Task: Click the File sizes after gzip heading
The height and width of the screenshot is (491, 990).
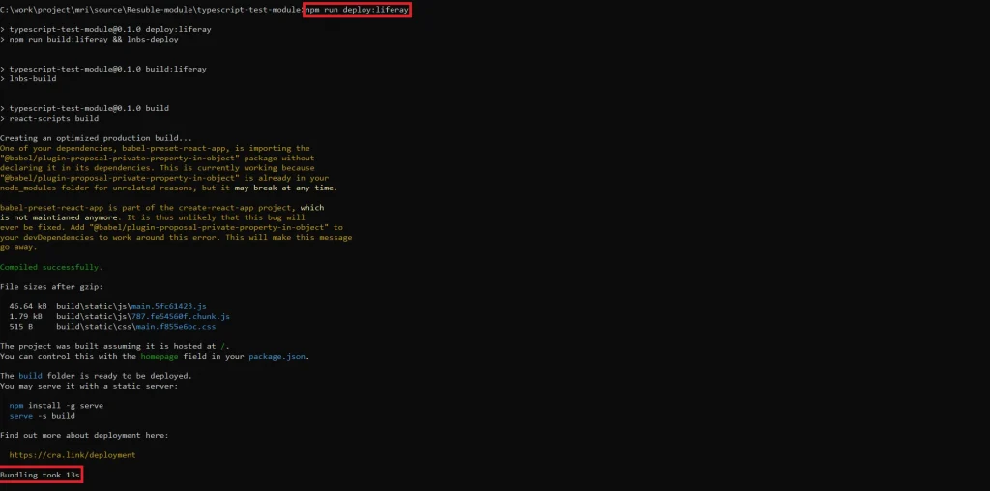Action: (51, 286)
